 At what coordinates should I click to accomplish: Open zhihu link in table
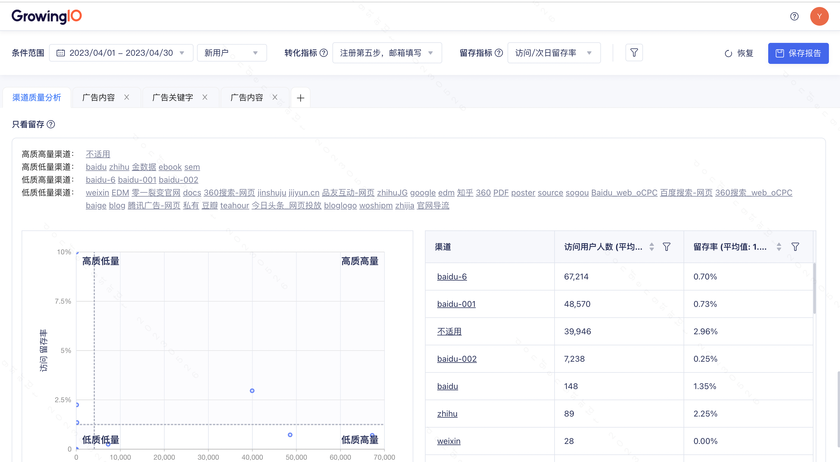[x=447, y=414]
